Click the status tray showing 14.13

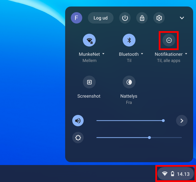point(176,174)
